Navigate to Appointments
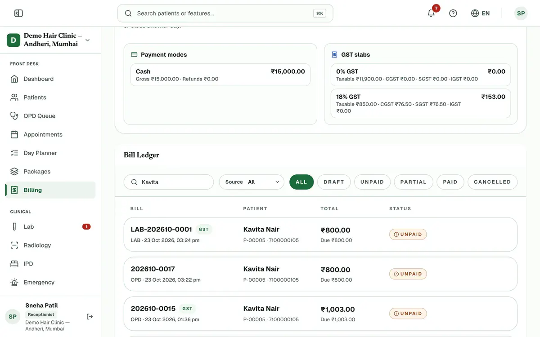Image resolution: width=540 pixels, height=337 pixels. (50, 134)
